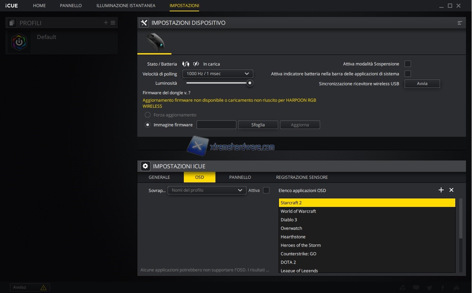Image resolution: width=472 pixels, height=293 pixels.
Task: Enable the Attiva modalità Sospensione checkbox
Action: pyautogui.click(x=408, y=64)
